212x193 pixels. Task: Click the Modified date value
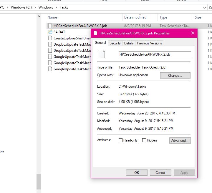[x=146, y=121]
